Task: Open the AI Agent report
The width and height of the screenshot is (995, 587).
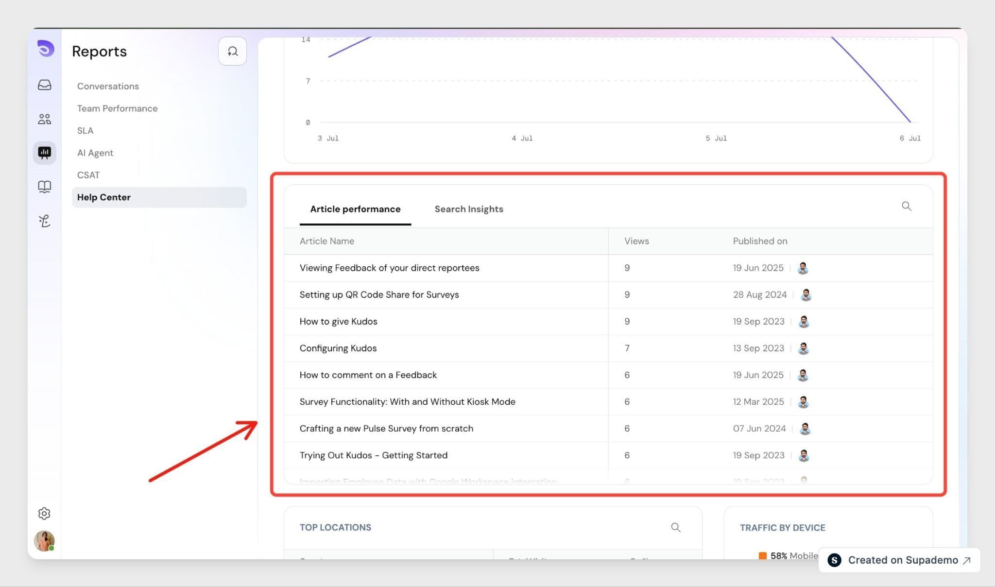Action: pos(95,153)
